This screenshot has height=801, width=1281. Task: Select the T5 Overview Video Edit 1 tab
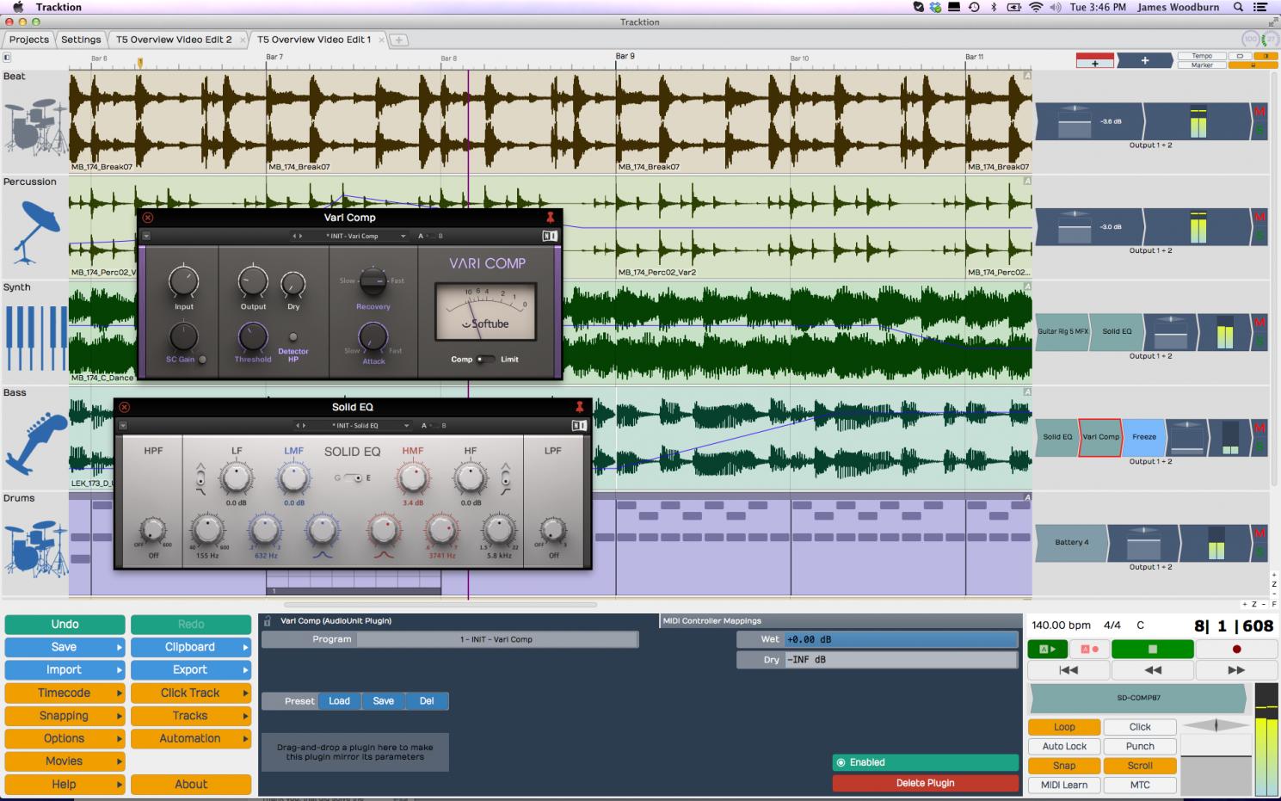(314, 40)
